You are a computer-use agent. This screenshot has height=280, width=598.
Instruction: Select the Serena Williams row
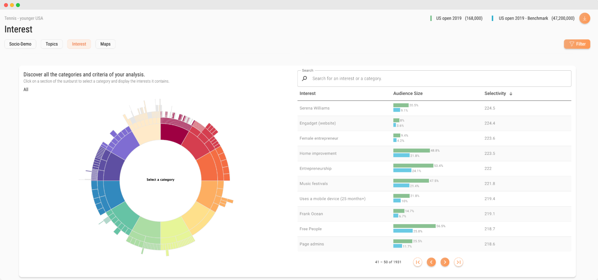434,108
